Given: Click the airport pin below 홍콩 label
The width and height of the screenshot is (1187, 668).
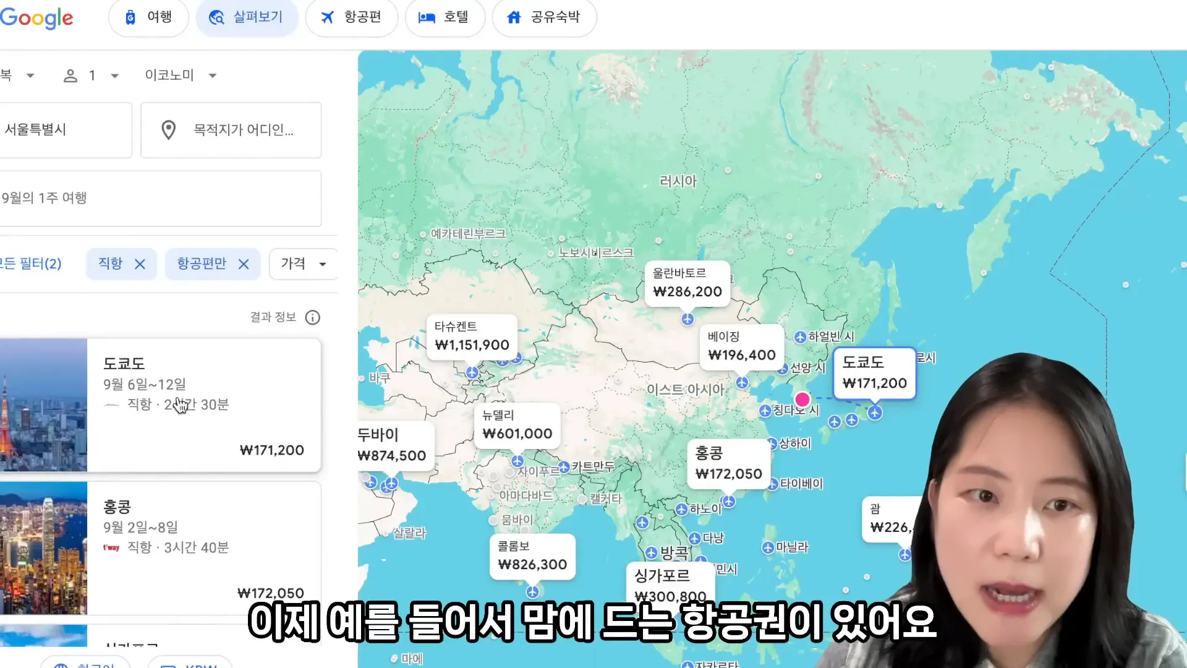Looking at the screenshot, I should 729,502.
